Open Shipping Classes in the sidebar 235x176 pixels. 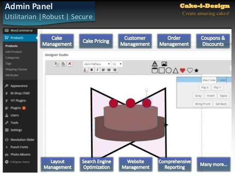16,69
